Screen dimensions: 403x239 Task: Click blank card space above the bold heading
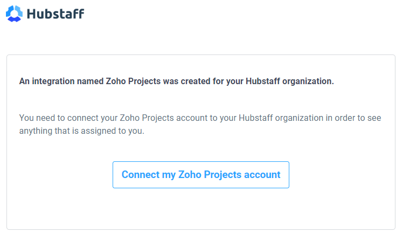click(201, 65)
